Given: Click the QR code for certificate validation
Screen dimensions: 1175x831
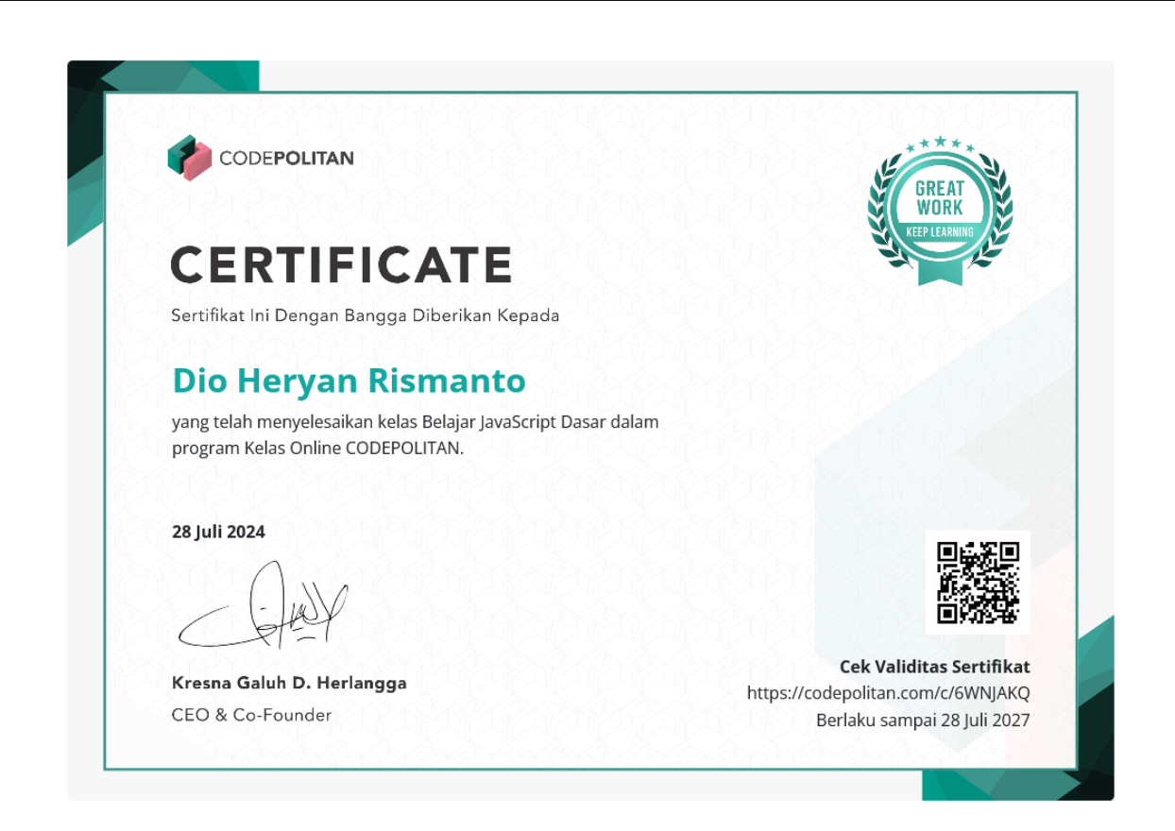Looking at the screenshot, I should (978, 582).
